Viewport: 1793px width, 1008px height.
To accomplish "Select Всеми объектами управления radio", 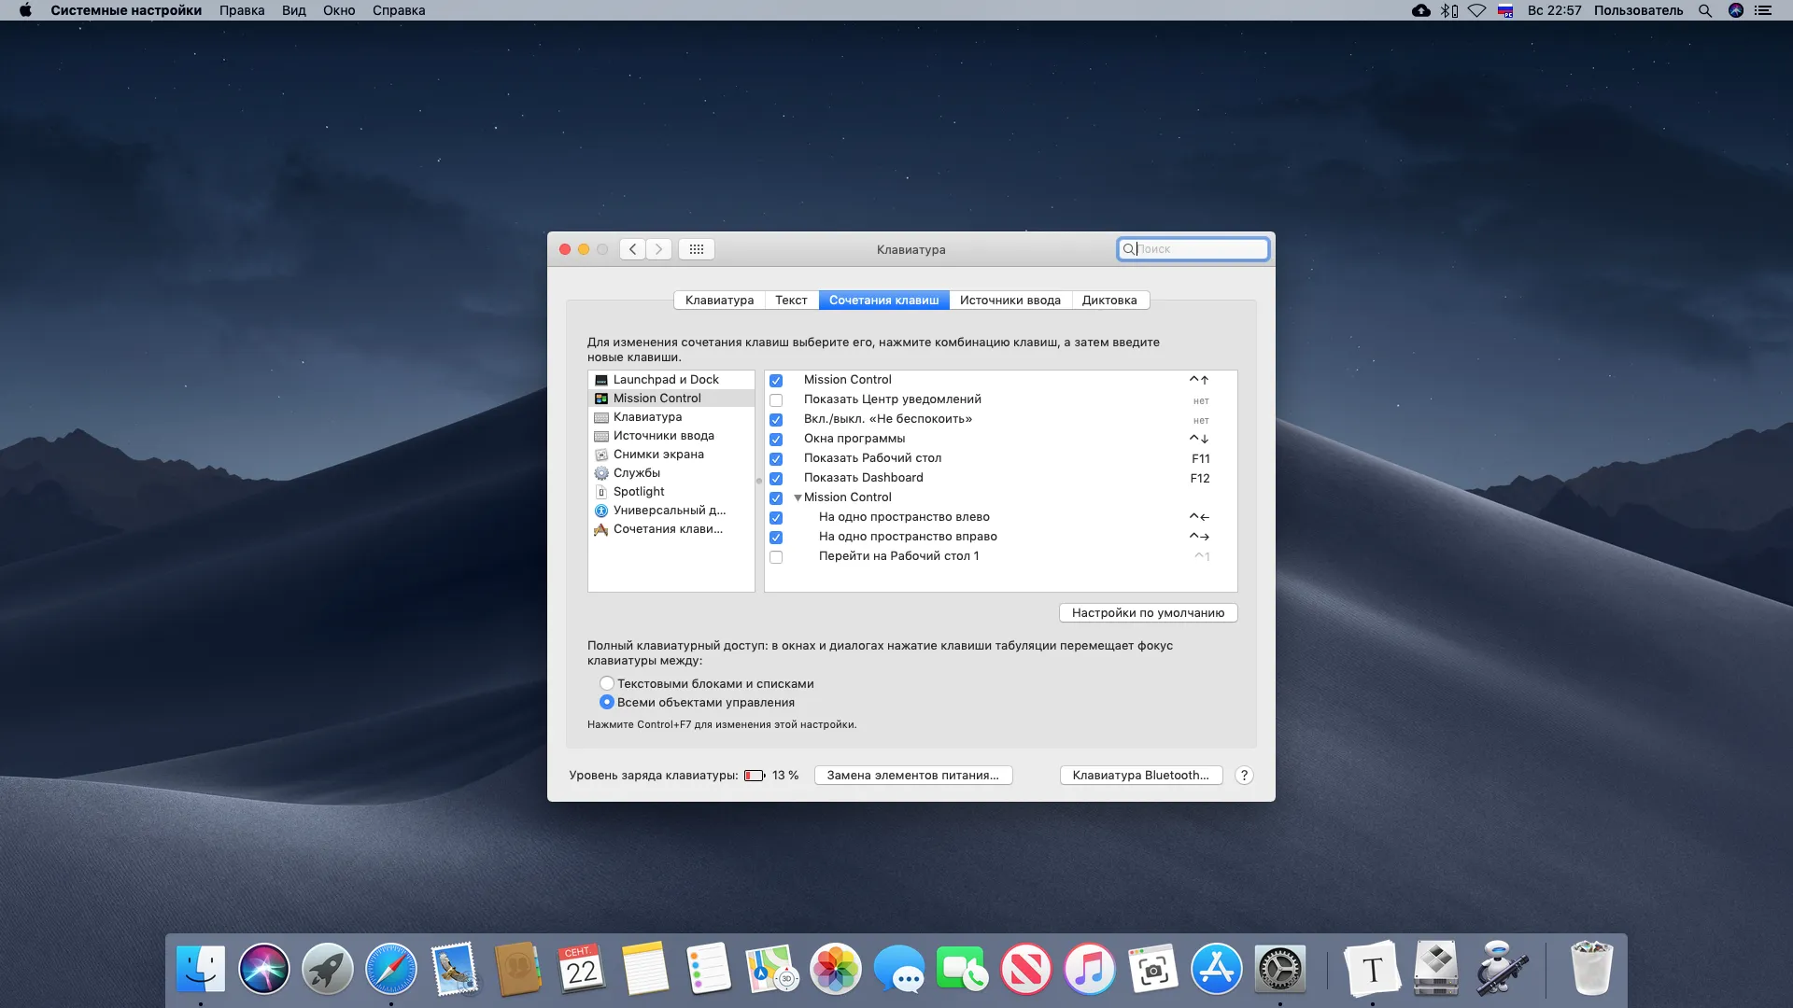I will (607, 702).
